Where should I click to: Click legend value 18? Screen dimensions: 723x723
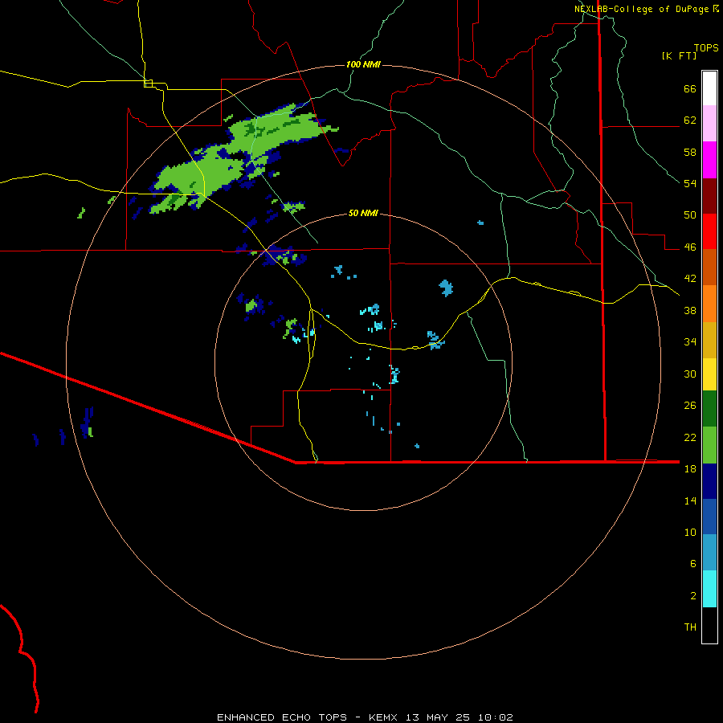(690, 469)
